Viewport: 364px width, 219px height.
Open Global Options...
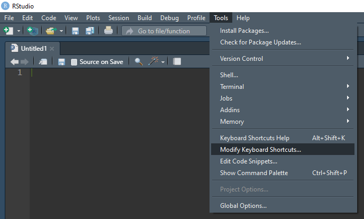tap(283, 206)
